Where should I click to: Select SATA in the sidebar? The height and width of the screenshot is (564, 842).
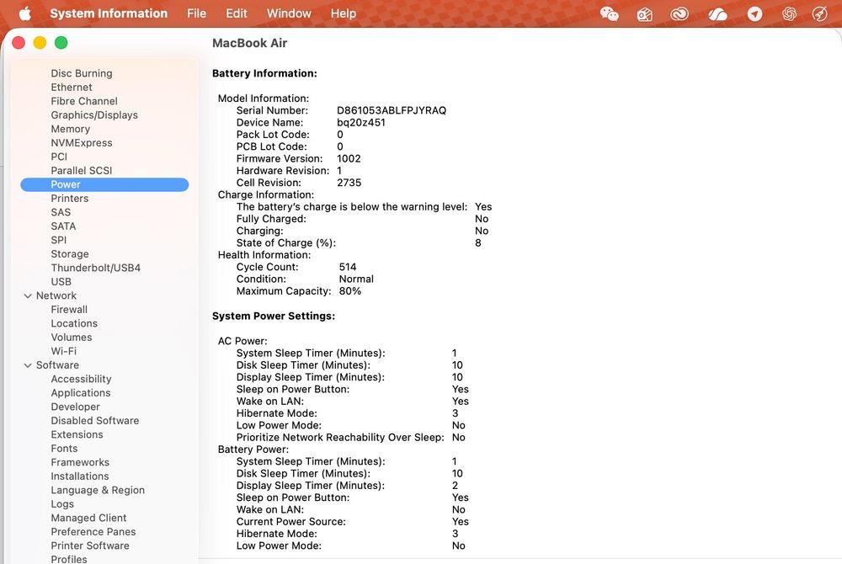click(63, 226)
